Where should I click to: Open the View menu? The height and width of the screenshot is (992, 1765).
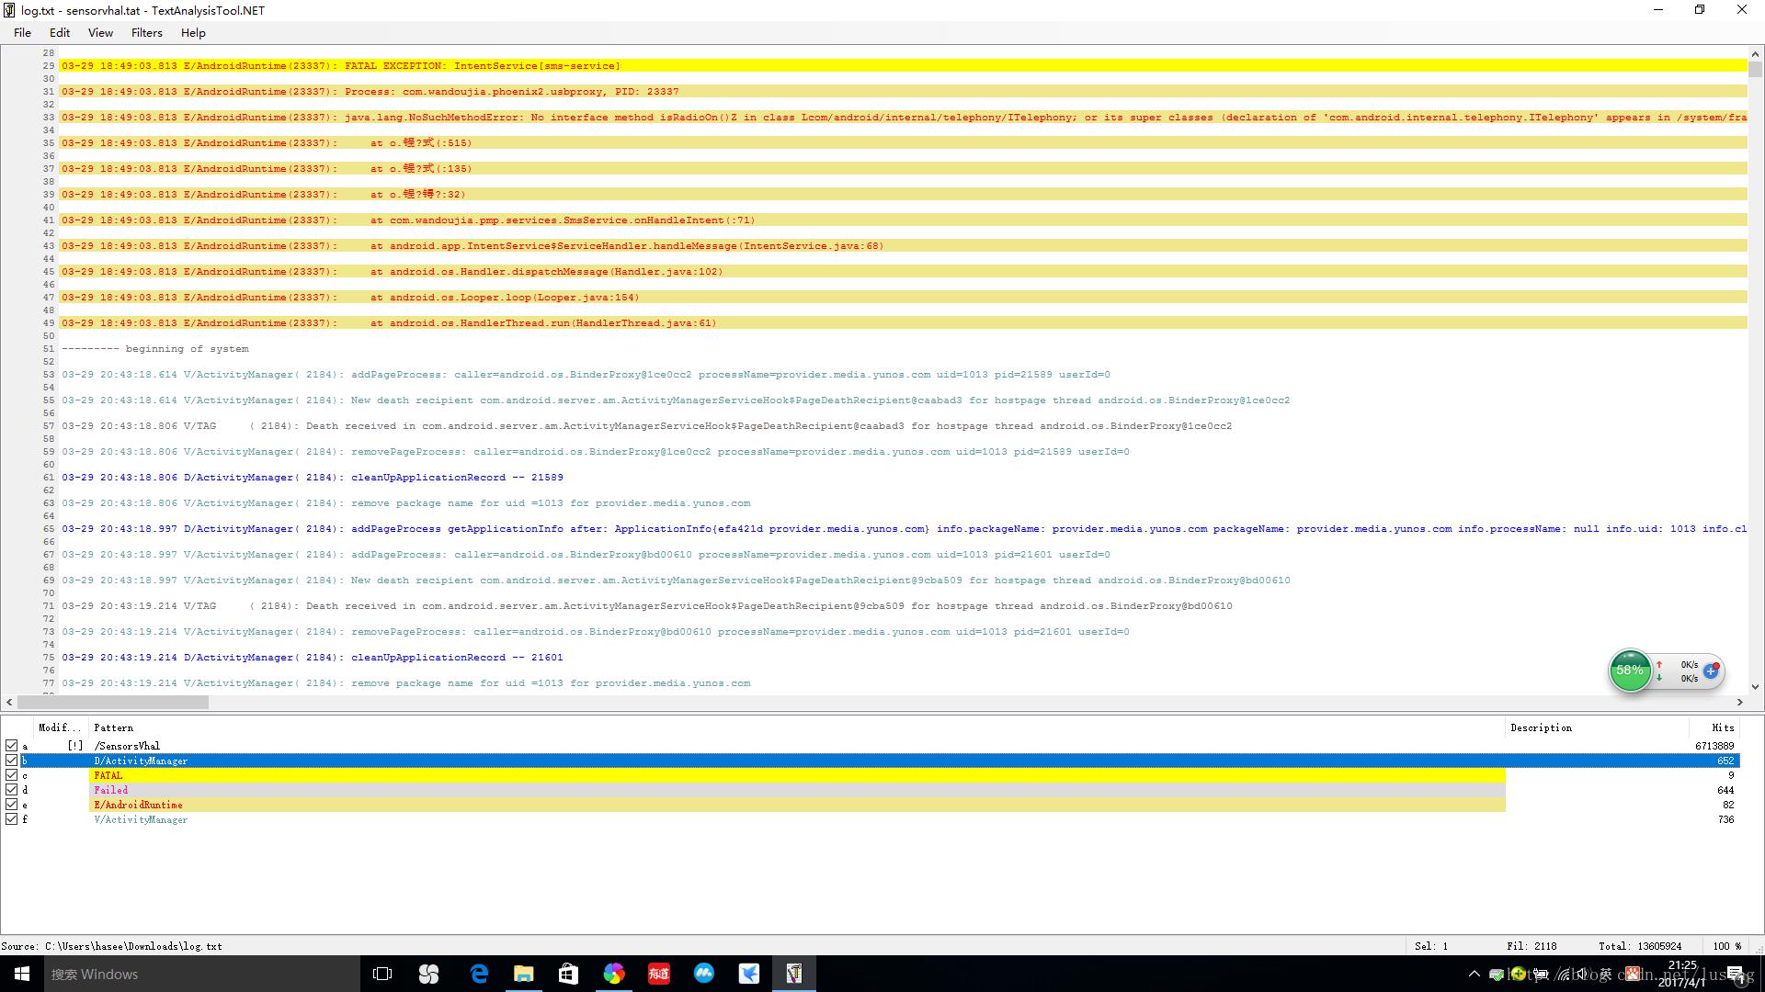100,33
